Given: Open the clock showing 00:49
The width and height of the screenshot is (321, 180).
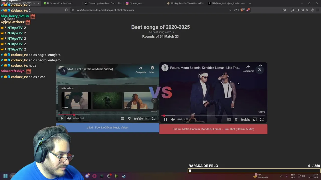Looking at the screenshot, I should [x=313, y=176].
